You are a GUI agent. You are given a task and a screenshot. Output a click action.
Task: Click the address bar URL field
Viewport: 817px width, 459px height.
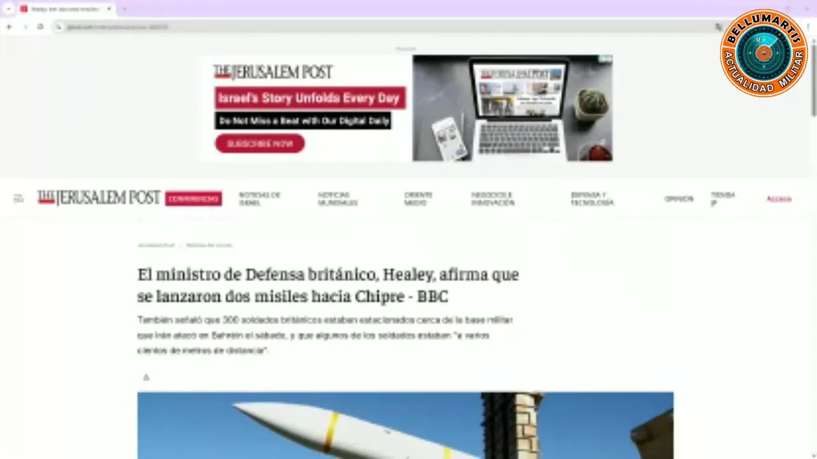tap(389, 27)
